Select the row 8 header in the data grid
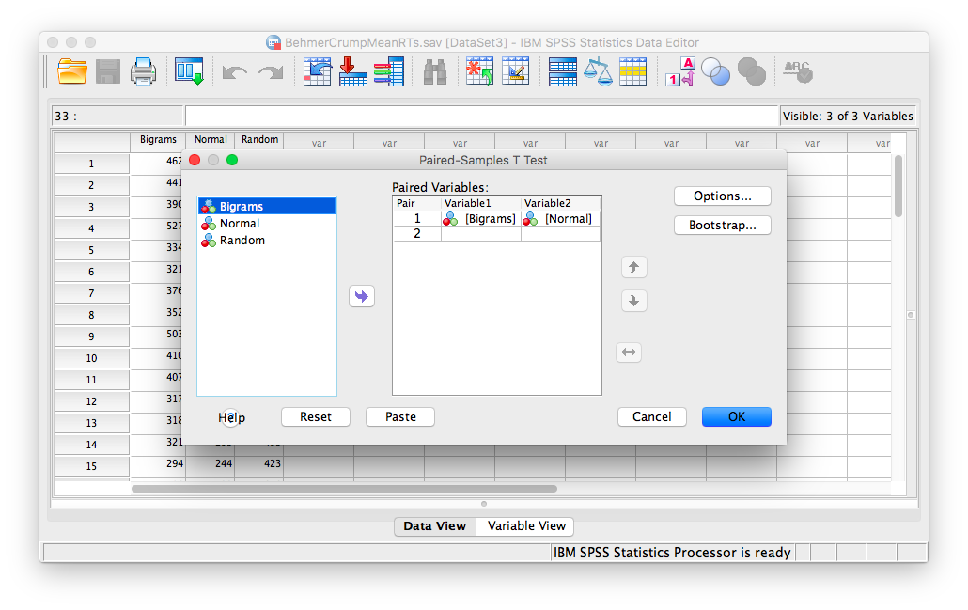This screenshot has width=968, height=610. coord(91,315)
